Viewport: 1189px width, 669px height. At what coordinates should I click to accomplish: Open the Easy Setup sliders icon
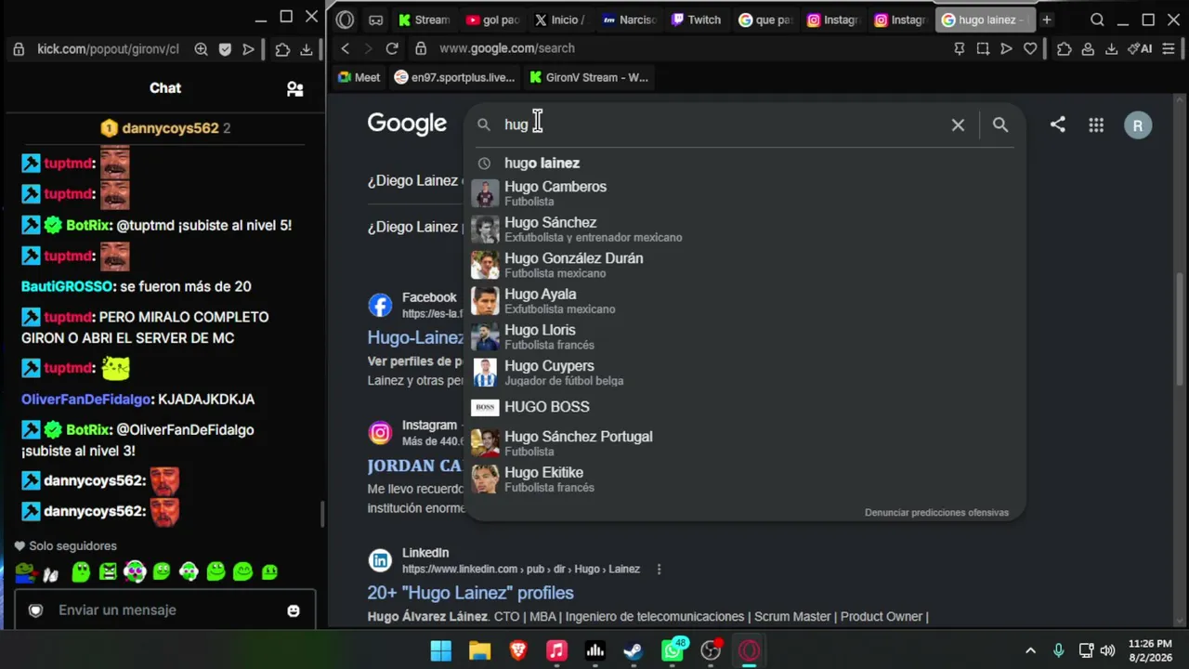[x=1169, y=48]
